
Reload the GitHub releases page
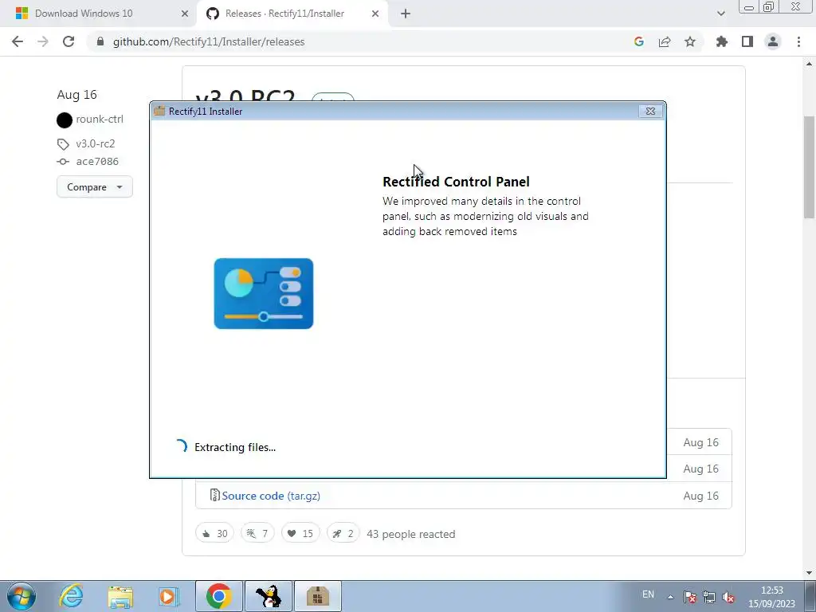tap(69, 41)
